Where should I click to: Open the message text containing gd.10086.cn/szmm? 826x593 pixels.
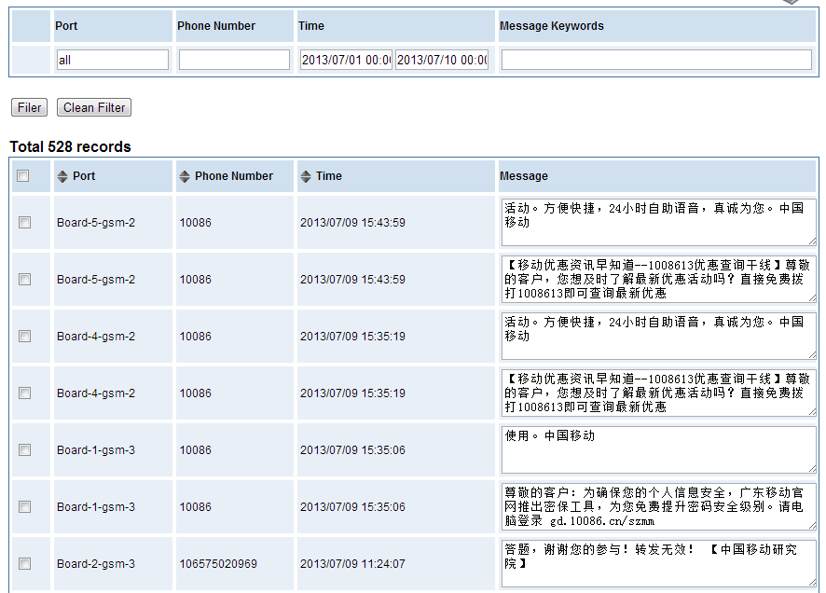point(659,506)
